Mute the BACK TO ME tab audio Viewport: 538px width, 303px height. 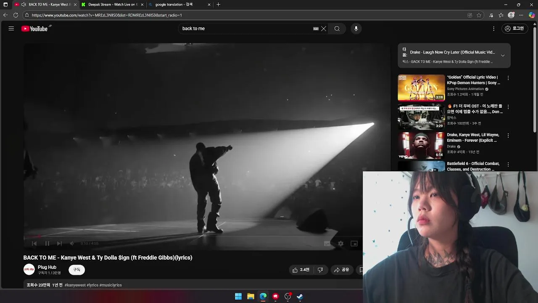[x=24, y=5]
